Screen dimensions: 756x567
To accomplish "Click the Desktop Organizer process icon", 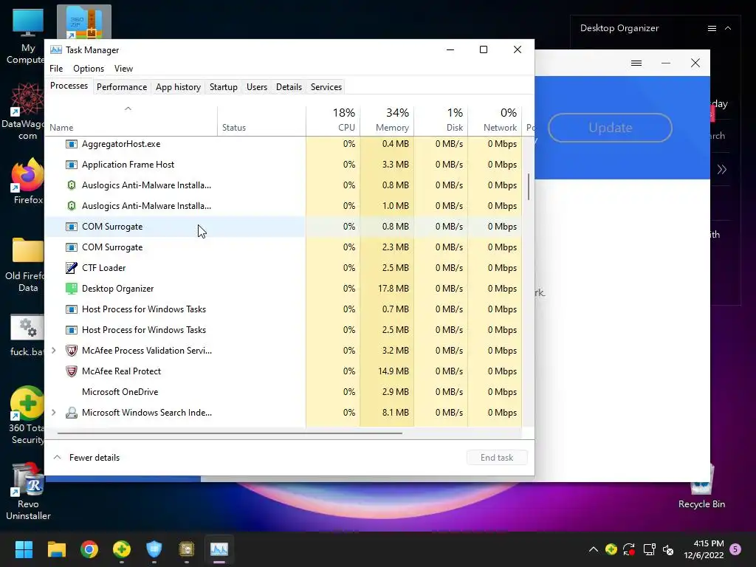I will pos(72,289).
